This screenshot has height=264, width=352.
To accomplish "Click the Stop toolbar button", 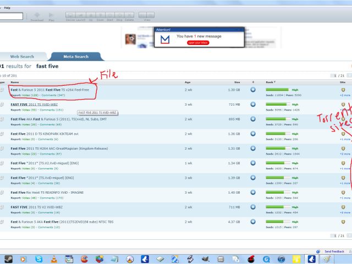I will point(119,17).
